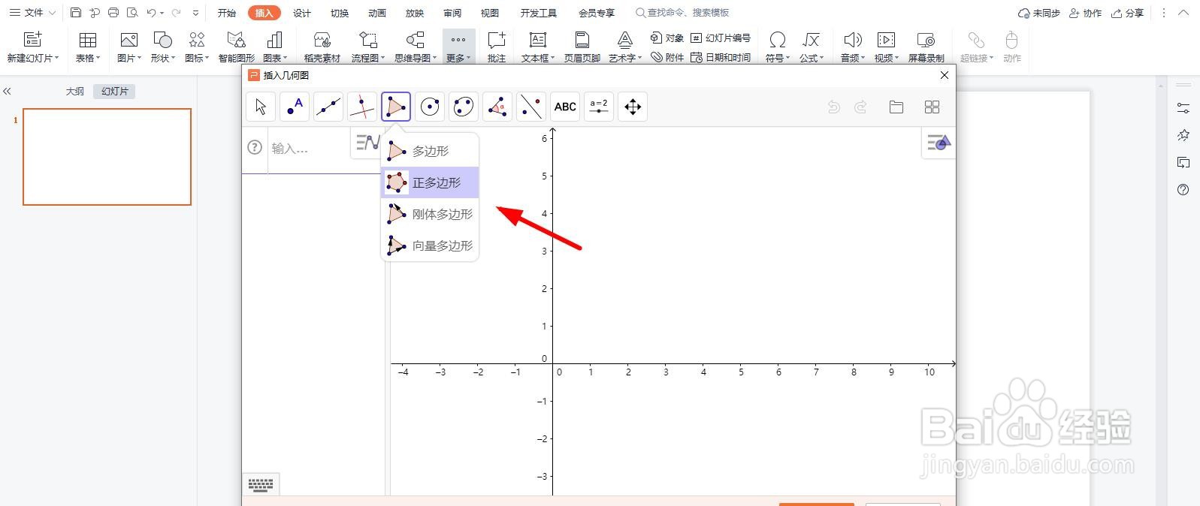1200x506 pixels.
Task: Click the 智能图形 button
Action: coord(237,47)
